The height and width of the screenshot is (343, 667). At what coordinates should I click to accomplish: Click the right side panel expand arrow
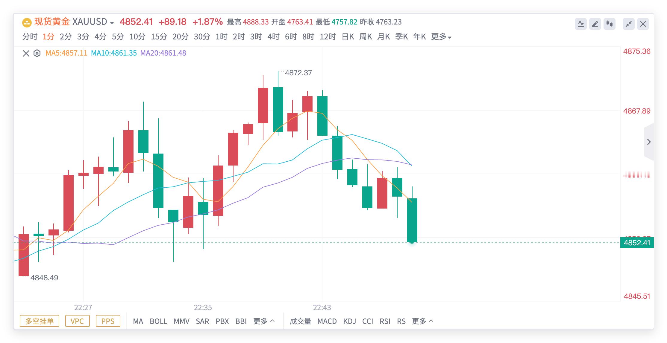(x=649, y=142)
